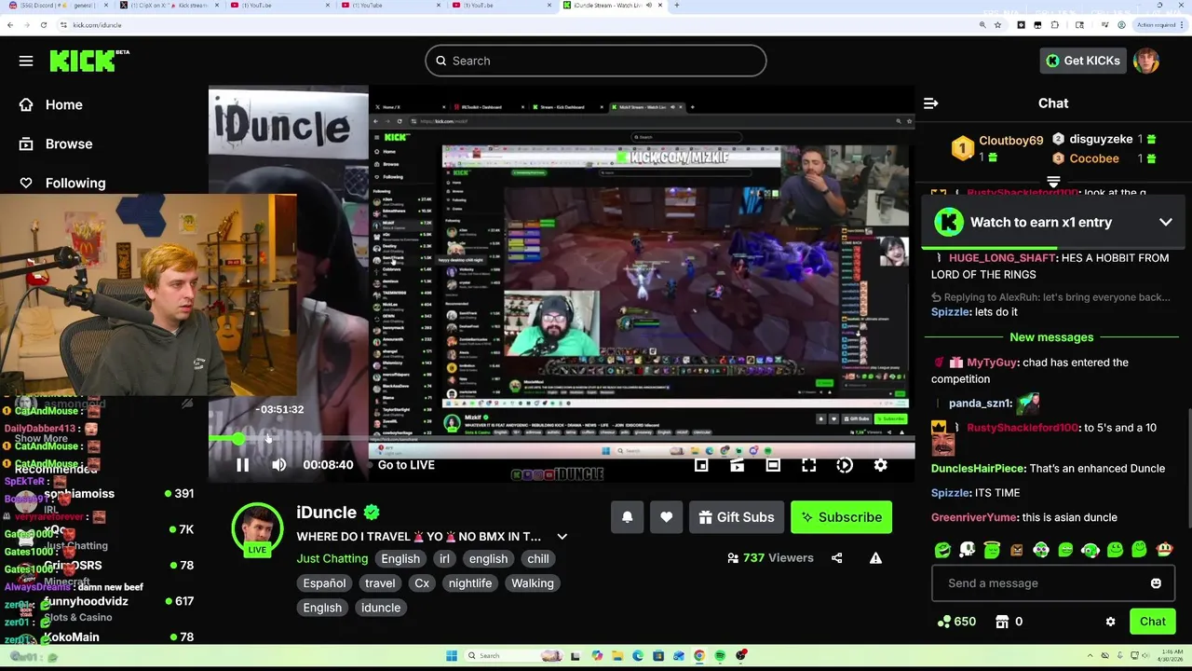The height and width of the screenshot is (671, 1192).
Task: Click the green Chat send button
Action: click(x=1152, y=622)
